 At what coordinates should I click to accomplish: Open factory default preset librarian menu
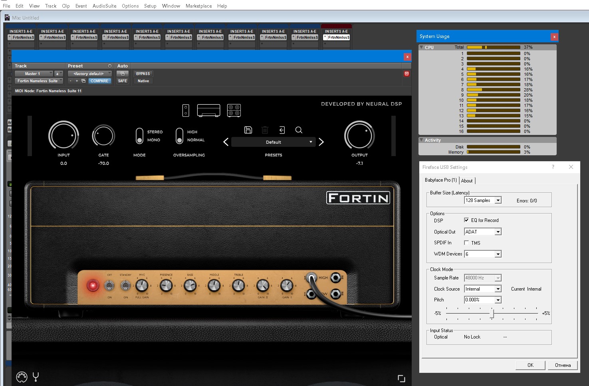click(90, 73)
